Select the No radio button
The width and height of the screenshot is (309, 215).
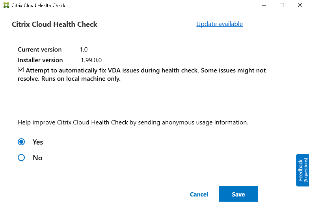click(x=21, y=158)
